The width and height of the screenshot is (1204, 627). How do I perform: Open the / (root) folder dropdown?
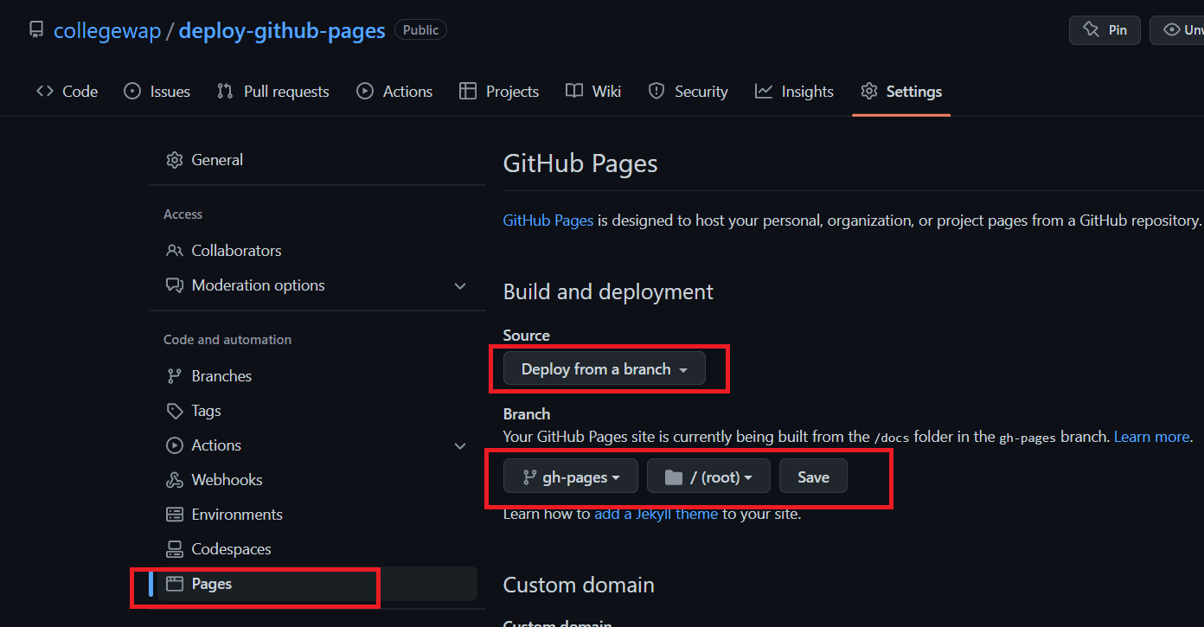tap(708, 477)
